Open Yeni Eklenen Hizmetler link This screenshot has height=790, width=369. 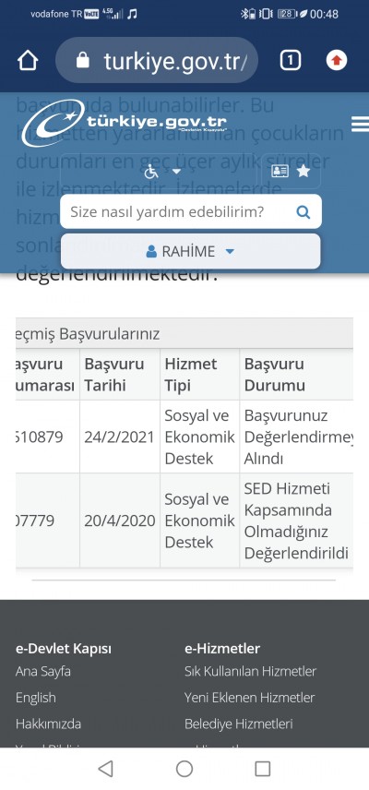click(x=249, y=698)
